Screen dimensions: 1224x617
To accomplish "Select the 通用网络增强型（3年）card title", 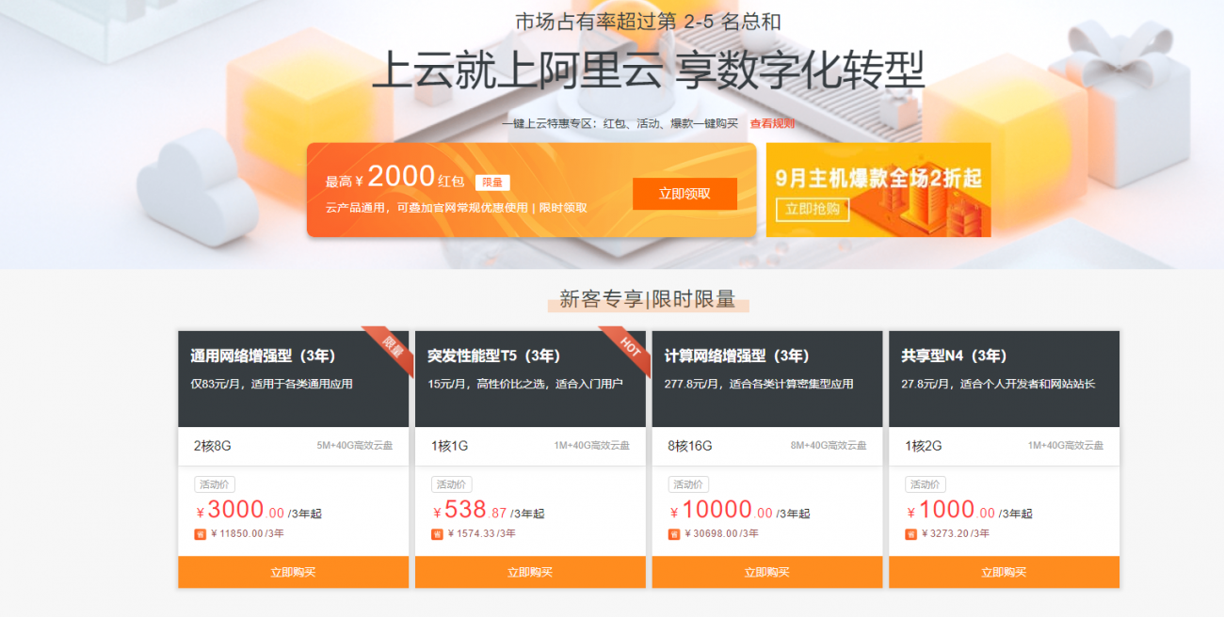I will tap(263, 356).
